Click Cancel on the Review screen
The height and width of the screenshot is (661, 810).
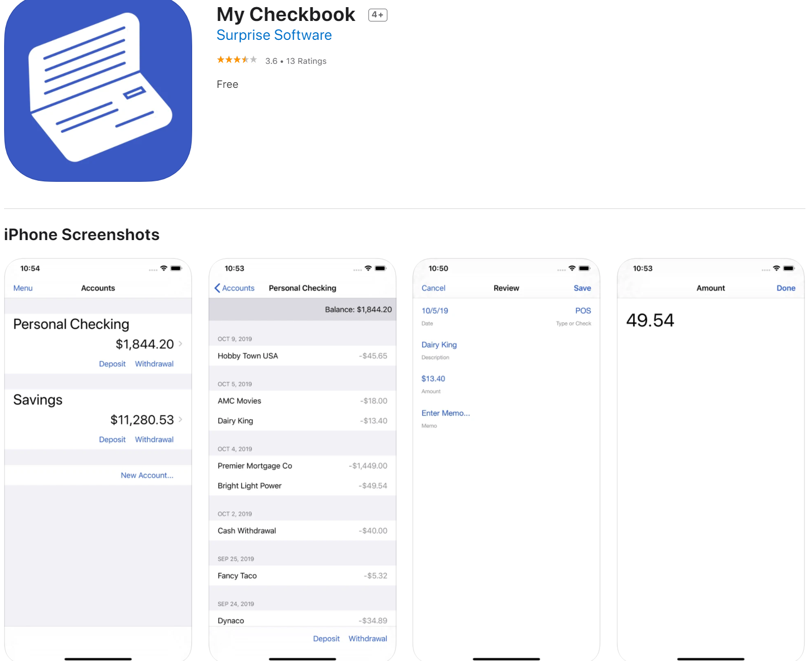pos(433,288)
